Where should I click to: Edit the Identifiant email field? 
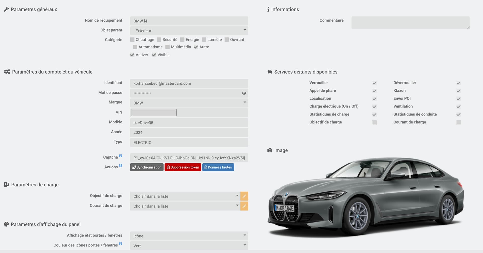189,83
